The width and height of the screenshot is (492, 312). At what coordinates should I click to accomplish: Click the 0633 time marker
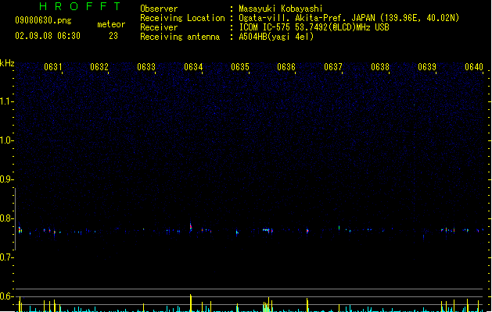[x=146, y=67]
